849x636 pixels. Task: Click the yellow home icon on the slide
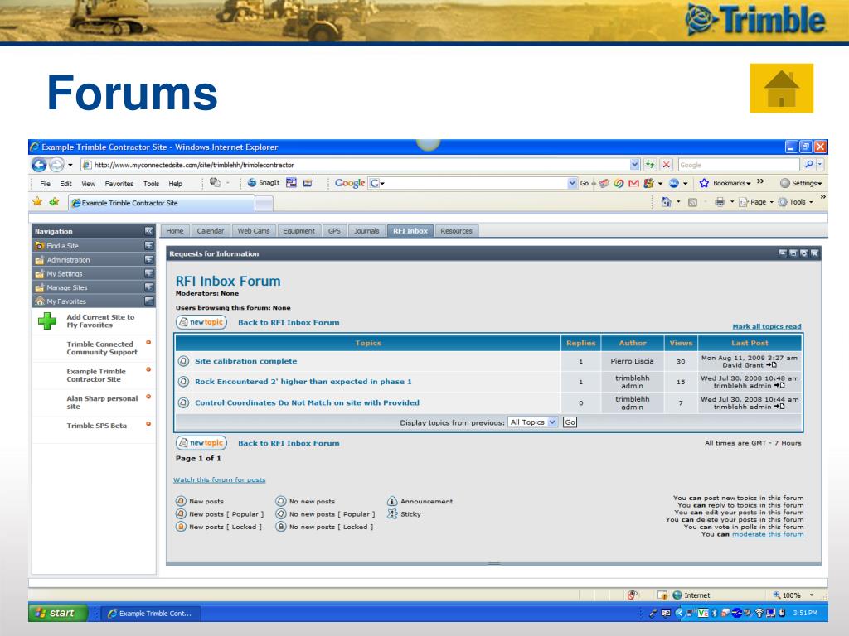pyautogui.click(x=781, y=88)
